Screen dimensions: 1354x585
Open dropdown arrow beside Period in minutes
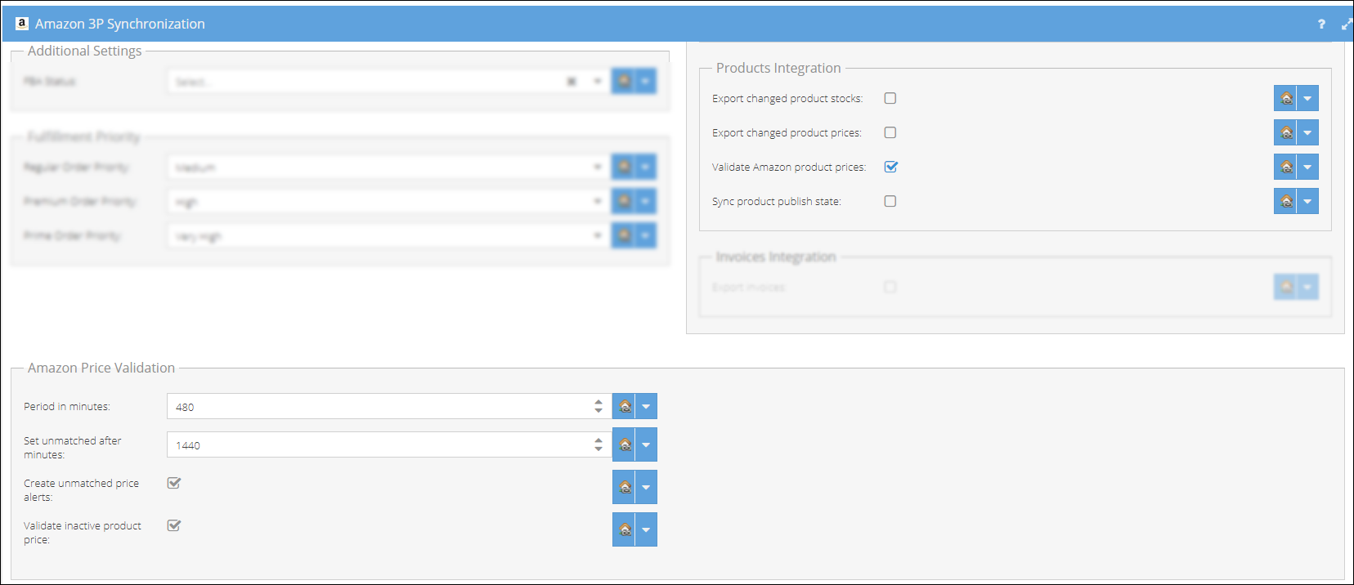[646, 407]
